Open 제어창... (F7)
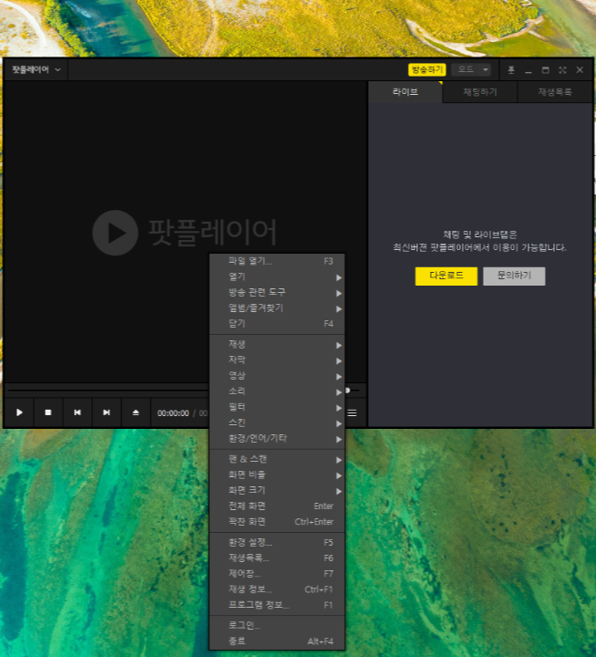The image size is (596, 657). (277, 574)
